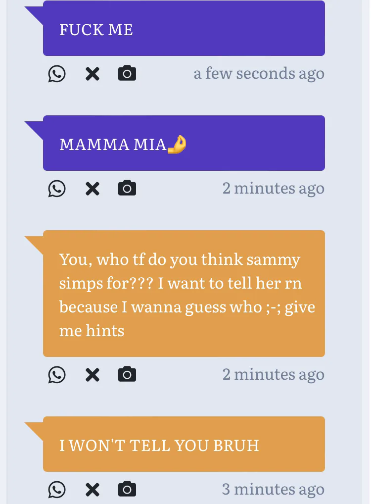Screenshot the MAMMA MIA message with camera icon

[127, 189]
